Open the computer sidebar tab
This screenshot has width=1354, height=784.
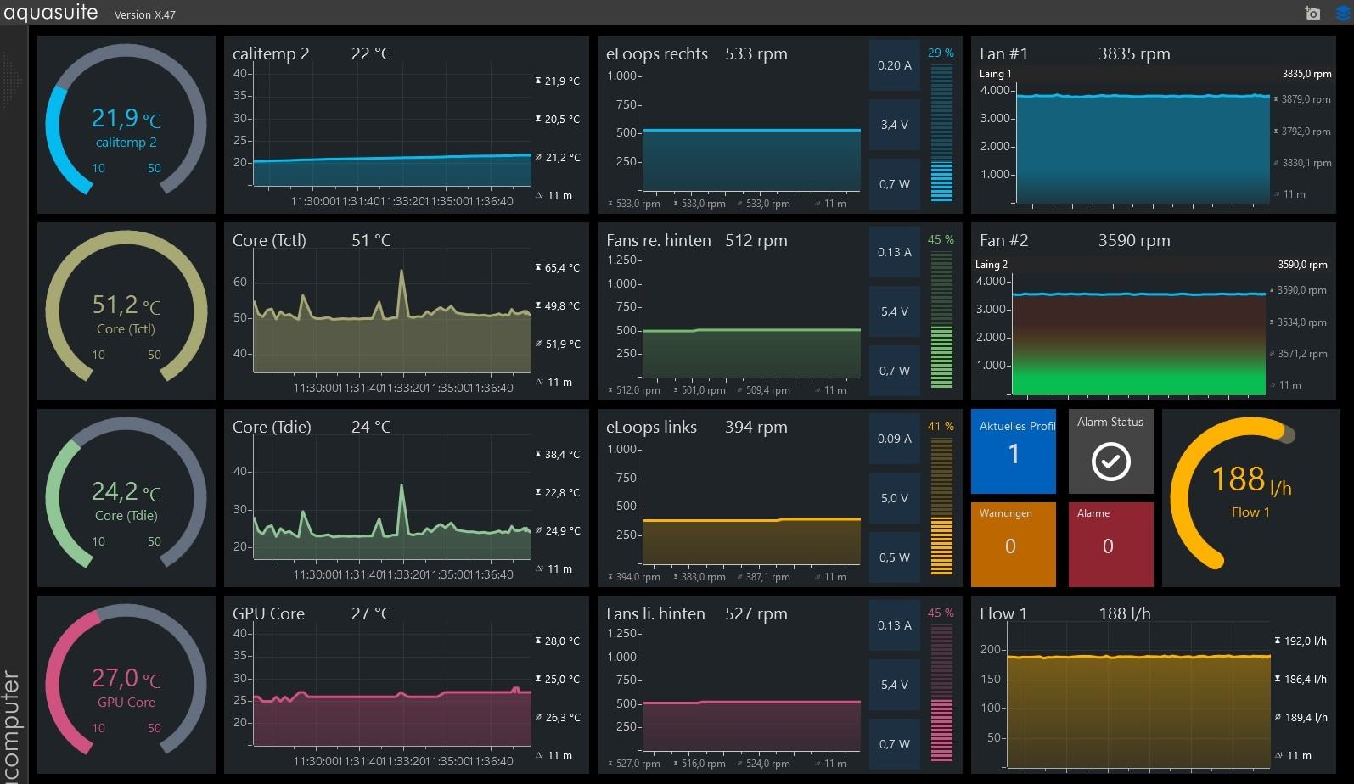coord(12,725)
